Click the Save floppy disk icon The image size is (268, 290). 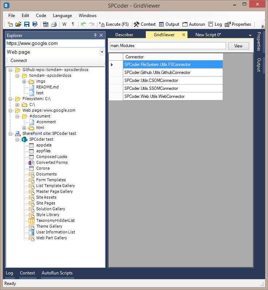click(x=27, y=24)
